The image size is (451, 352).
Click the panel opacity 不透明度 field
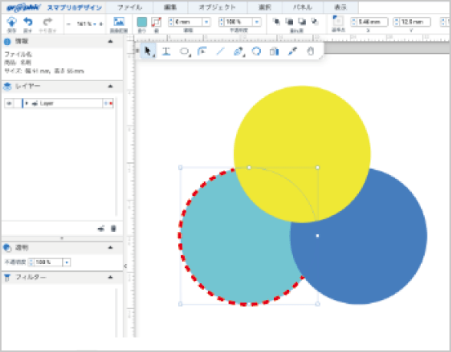[48, 262]
